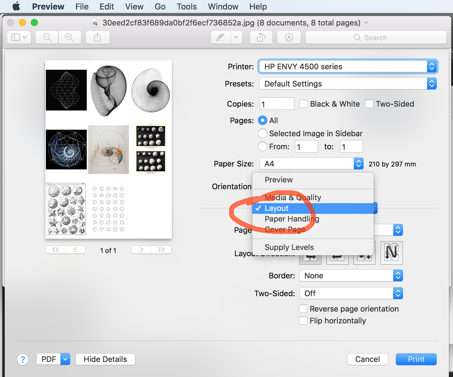
Task: Select the 'Selected Image in Sidebar' radio button
Action: (x=262, y=133)
